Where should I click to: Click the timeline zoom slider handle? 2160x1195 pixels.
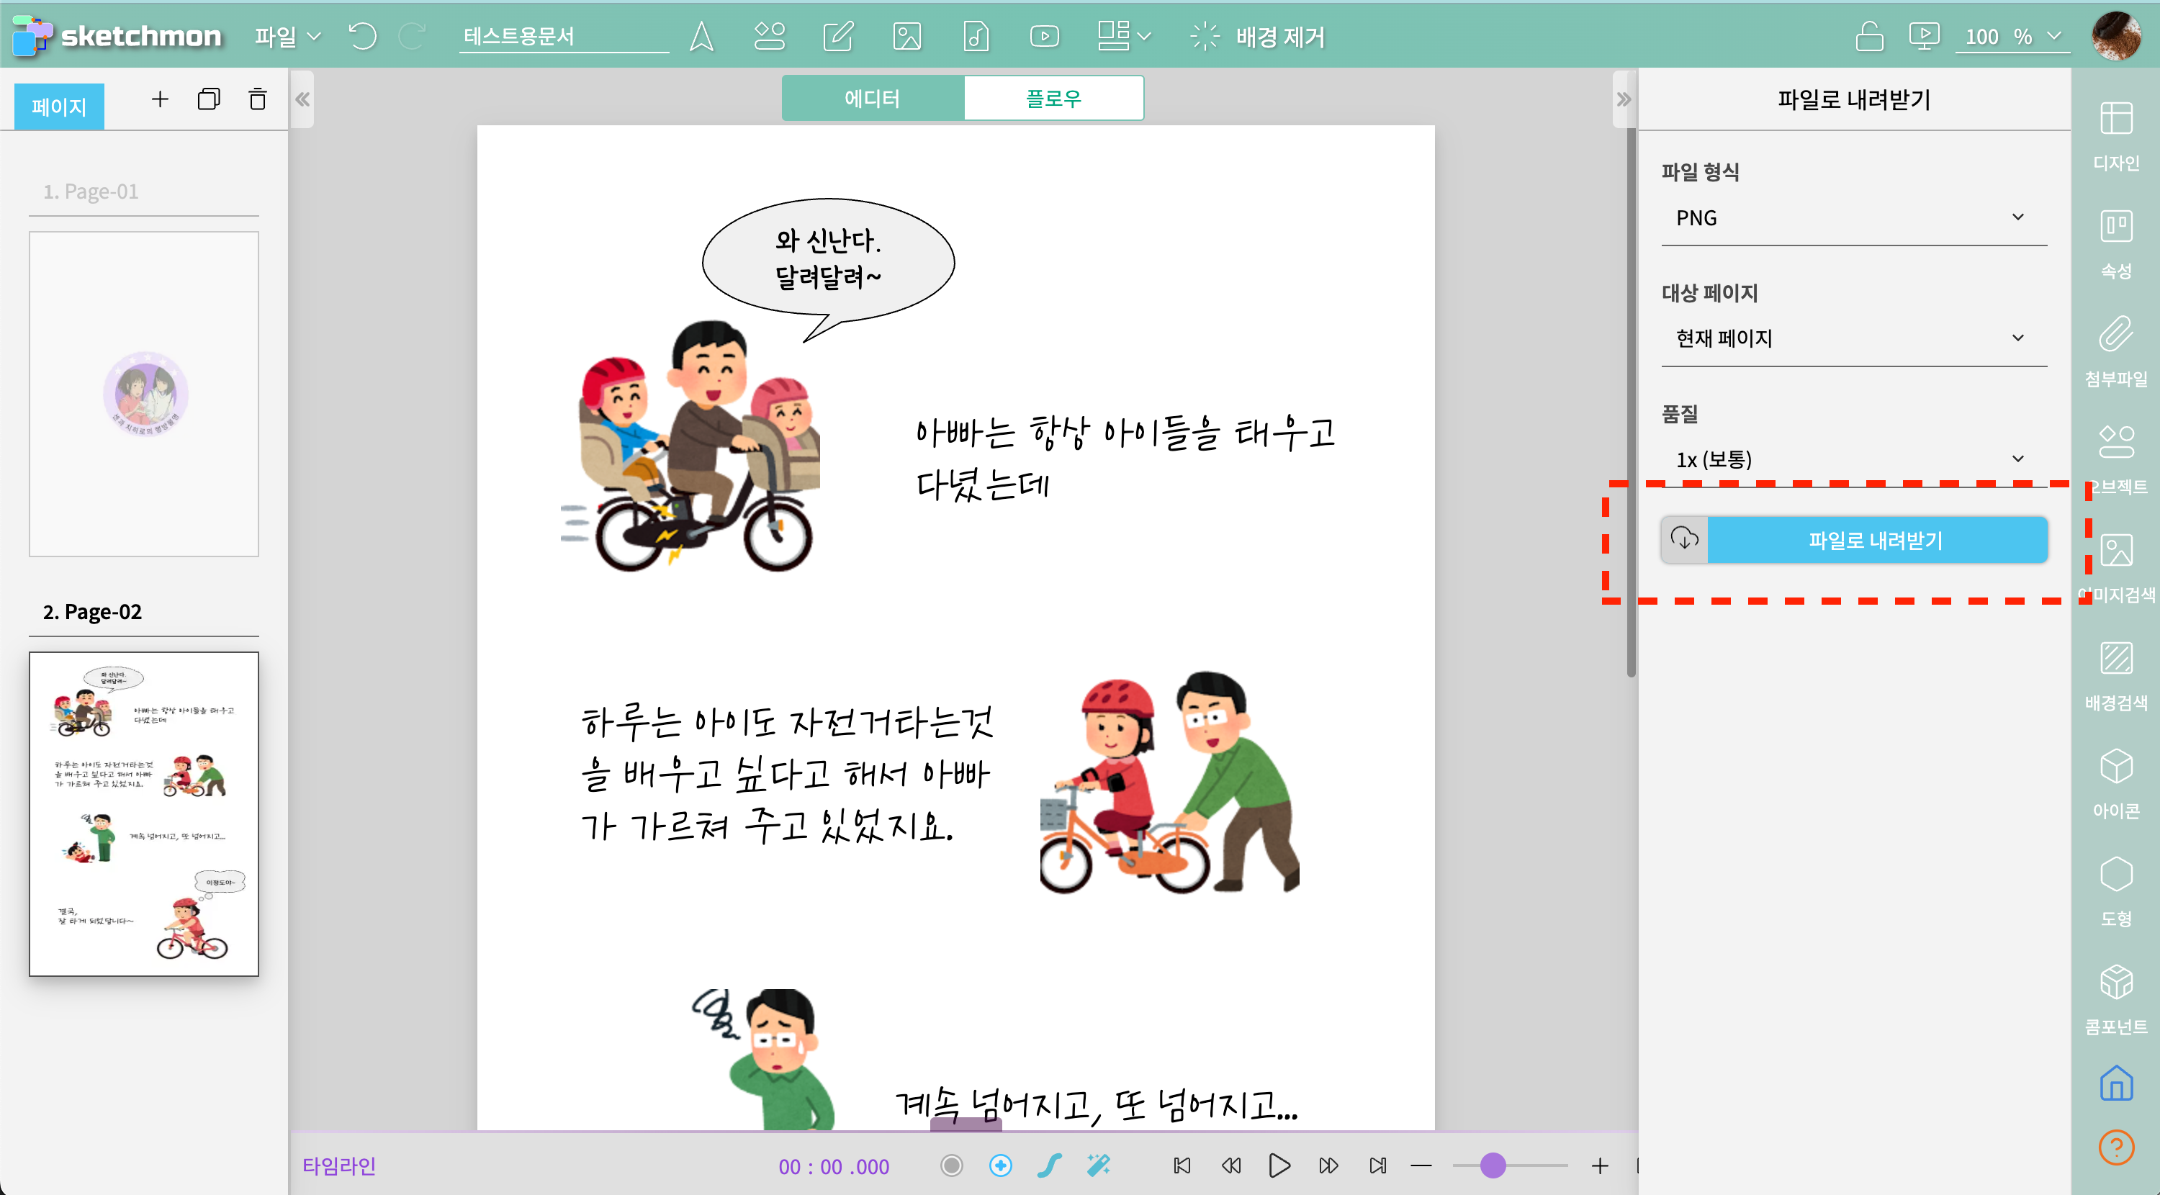click(x=1493, y=1165)
